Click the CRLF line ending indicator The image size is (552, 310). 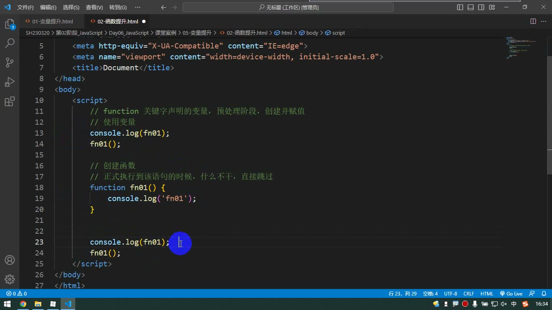pyautogui.click(x=469, y=294)
